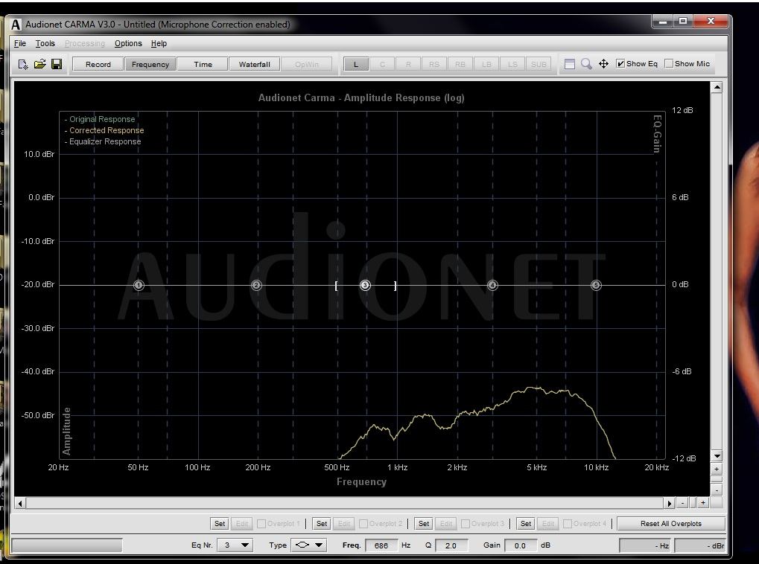Click the Q input field showing 2.0
This screenshot has width=759, height=564.
pos(451,545)
